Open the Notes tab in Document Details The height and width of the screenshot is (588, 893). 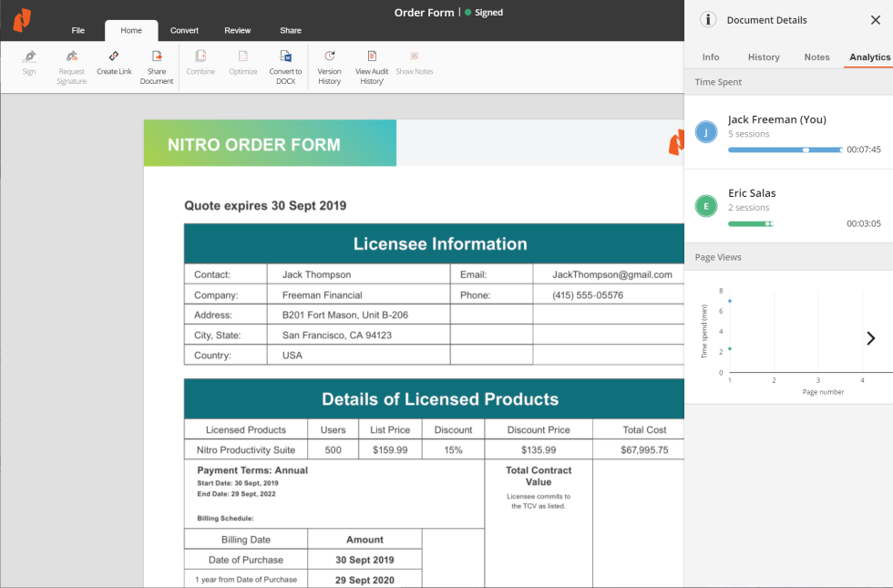coord(816,57)
